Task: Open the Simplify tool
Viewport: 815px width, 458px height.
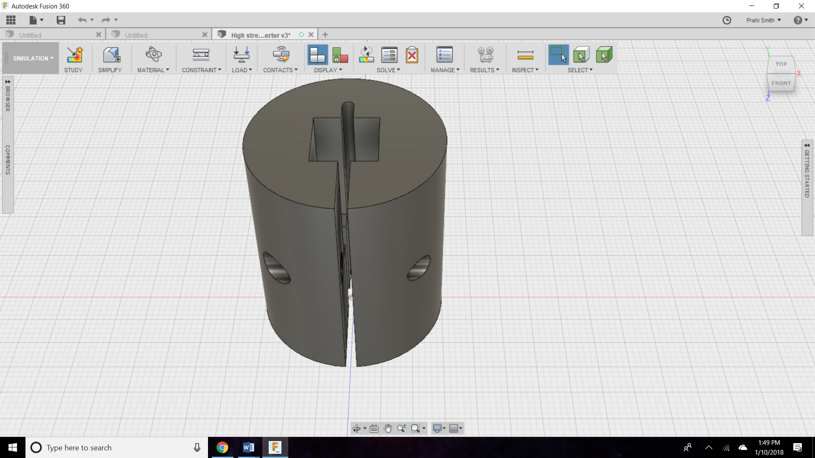Action: click(110, 58)
